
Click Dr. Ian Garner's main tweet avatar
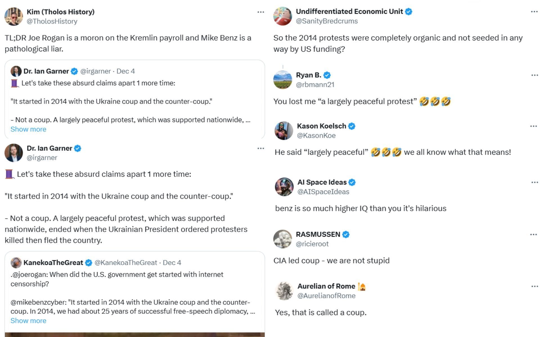[13, 153]
